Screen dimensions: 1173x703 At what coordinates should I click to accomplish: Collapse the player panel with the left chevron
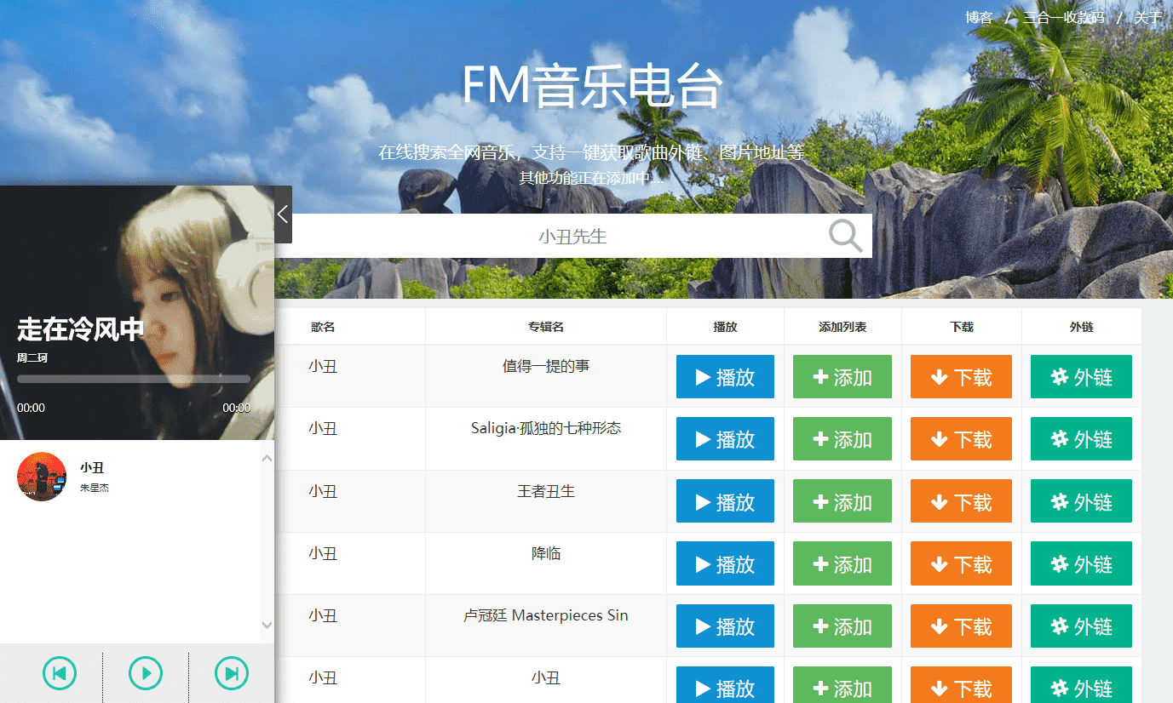283,214
